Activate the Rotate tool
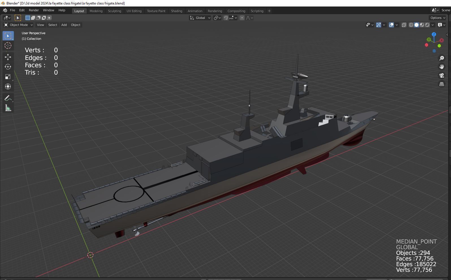 [x=8, y=67]
